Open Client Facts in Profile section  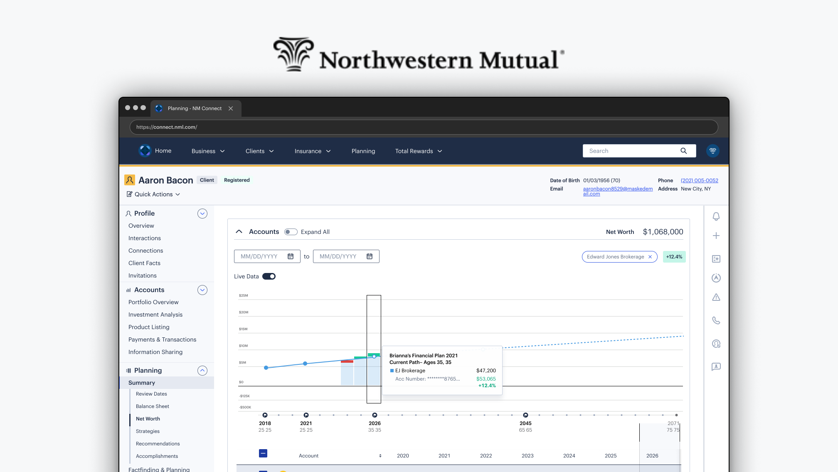pyautogui.click(x=144, y=263)
